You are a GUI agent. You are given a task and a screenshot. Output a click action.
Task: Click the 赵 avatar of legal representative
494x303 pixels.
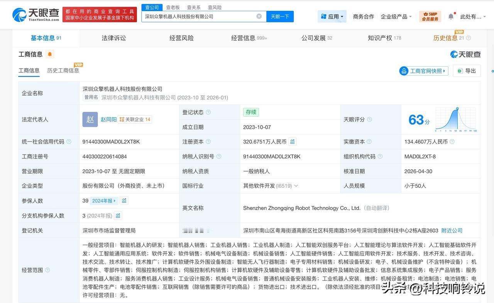pyautogui.click(x=90, y=120)
